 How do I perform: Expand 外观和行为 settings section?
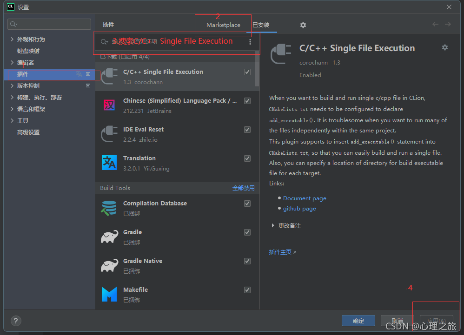pos(12,39)
